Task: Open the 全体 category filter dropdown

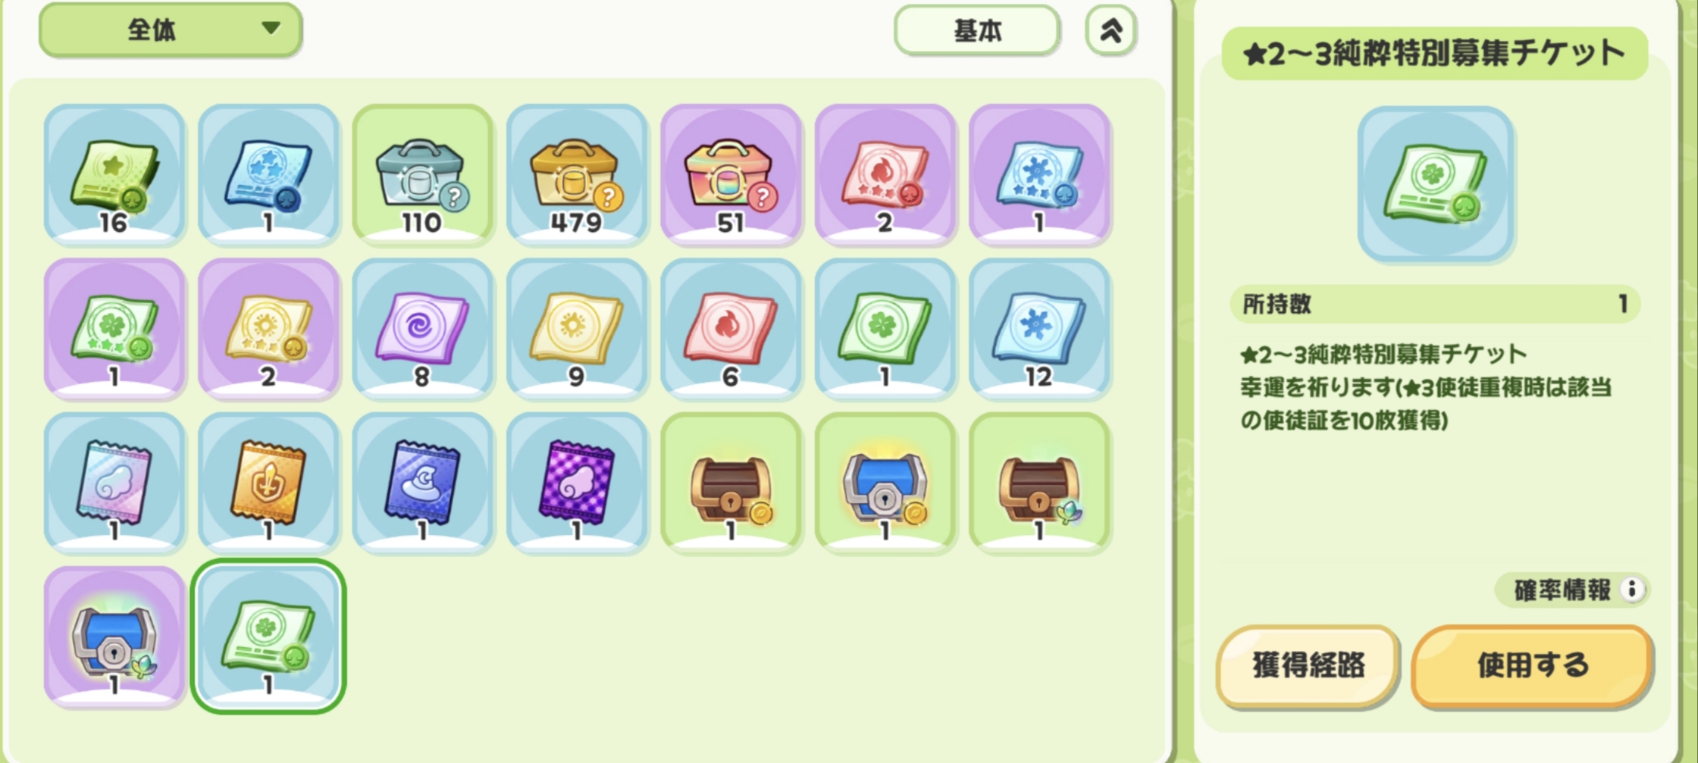Action: pyautogui.click(x=171, y=30)
